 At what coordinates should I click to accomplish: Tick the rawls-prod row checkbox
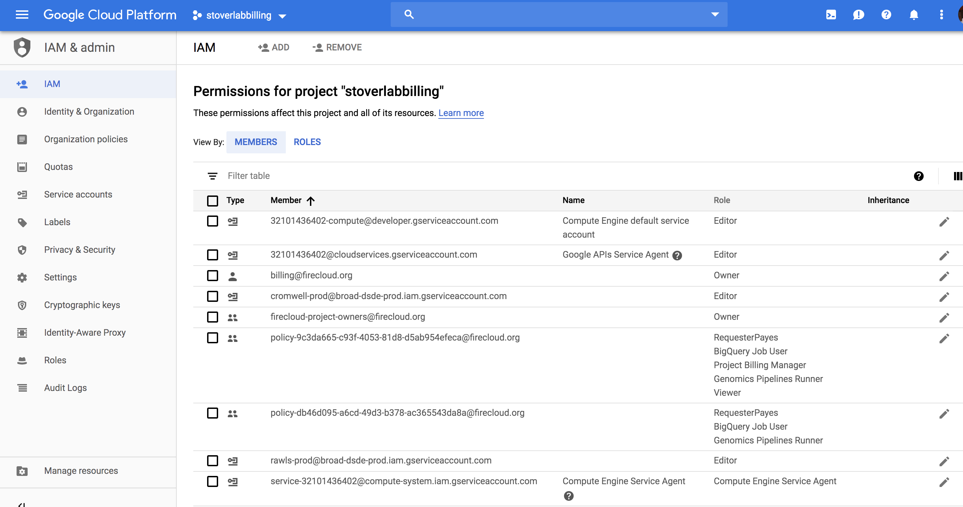[x=212, y=461]
